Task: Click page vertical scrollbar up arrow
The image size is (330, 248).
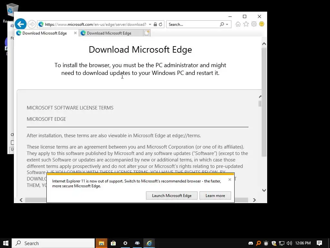Action: (264, 44)
